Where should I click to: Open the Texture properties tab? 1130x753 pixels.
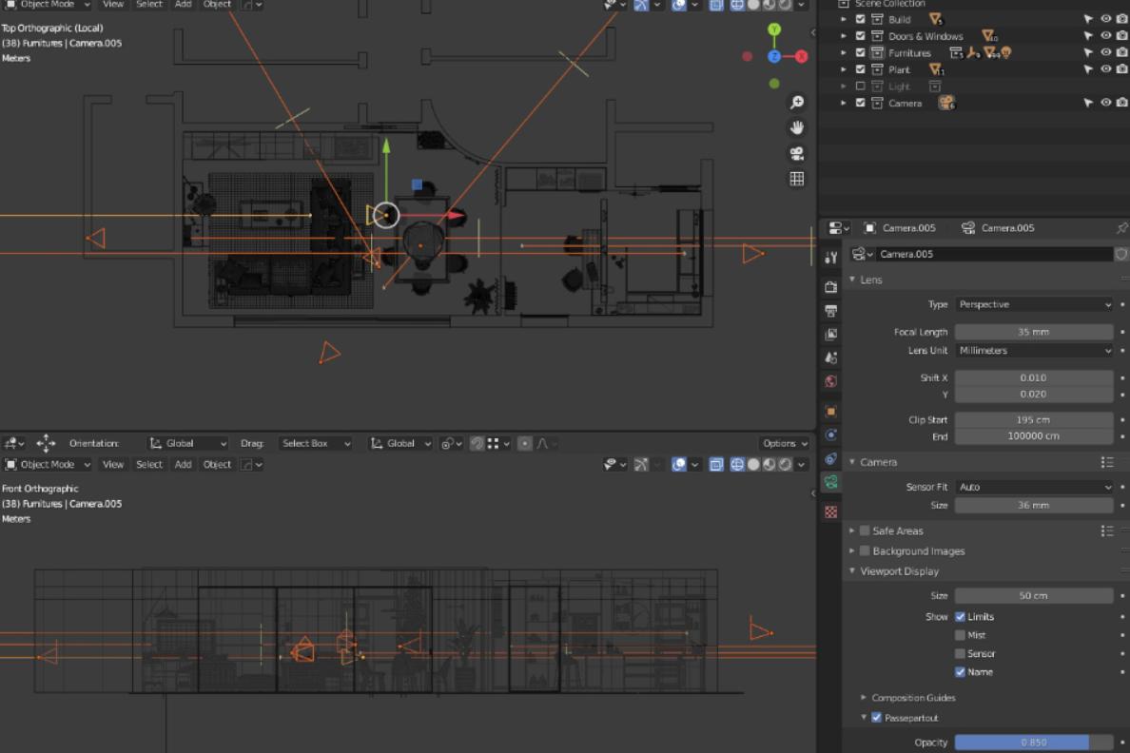point(831,512)
